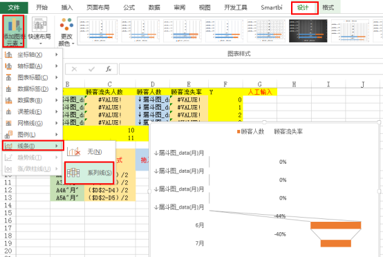Open the 快速布局 quick layout icon
Viewport: 383px width, 257px height.
(x=39, y=31)
